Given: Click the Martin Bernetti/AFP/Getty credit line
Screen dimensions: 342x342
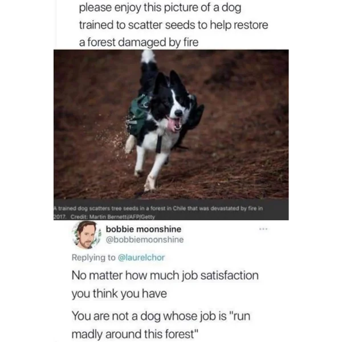Looking at the screenshot, I should (x=113, y=217).
